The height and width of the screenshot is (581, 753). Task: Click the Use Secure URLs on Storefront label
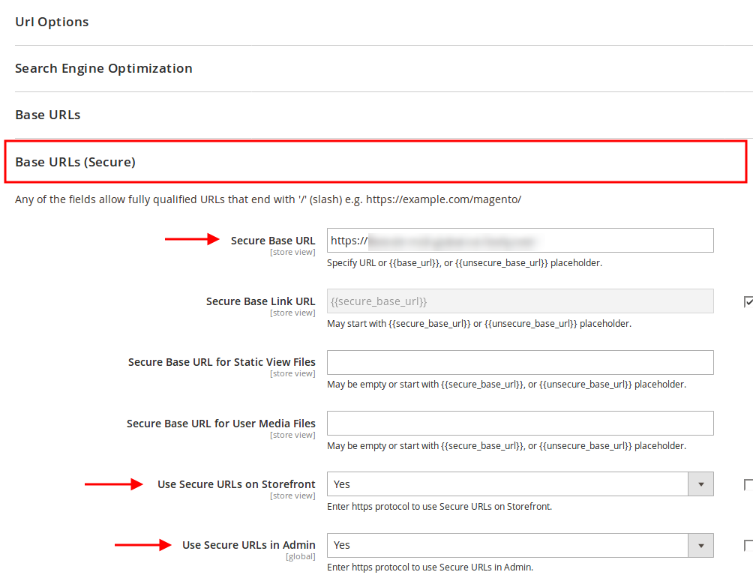(236, 484)
